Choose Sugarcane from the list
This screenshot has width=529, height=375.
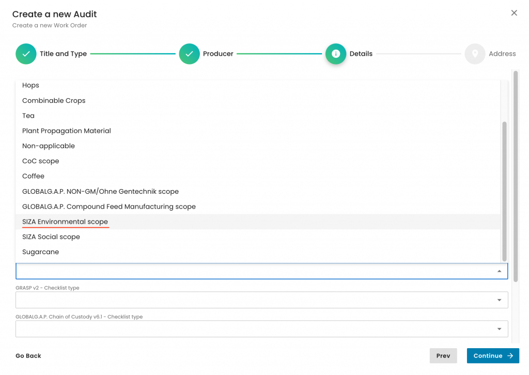coord(41,252)
